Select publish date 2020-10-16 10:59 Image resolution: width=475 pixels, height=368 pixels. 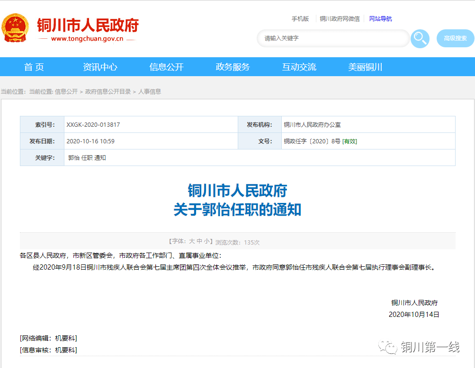point(90,141)
